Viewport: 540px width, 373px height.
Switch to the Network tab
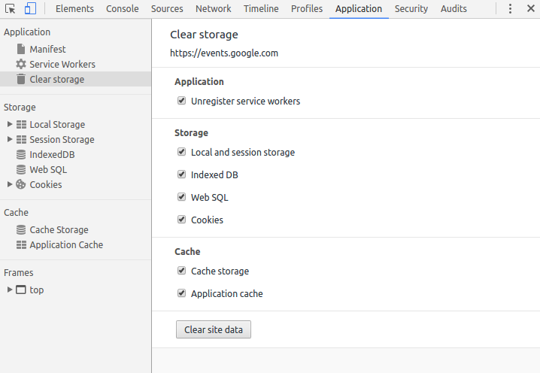pos(213,9)
